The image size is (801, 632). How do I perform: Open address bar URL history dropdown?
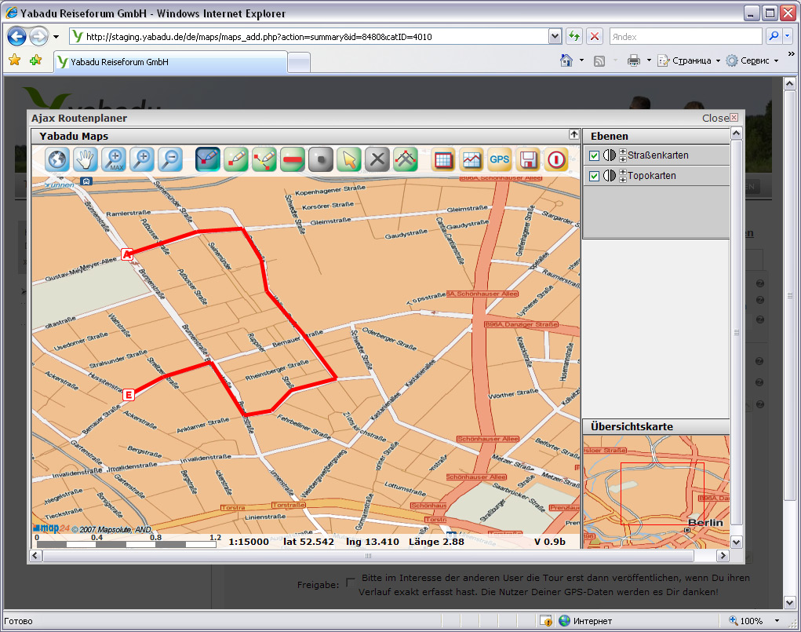[555, 36]
